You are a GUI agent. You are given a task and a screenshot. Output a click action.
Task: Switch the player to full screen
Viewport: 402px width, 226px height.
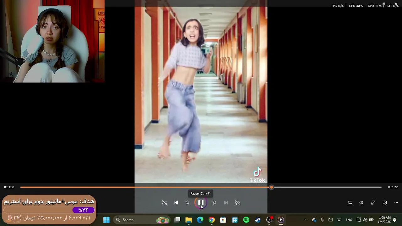tap(373, 203)
